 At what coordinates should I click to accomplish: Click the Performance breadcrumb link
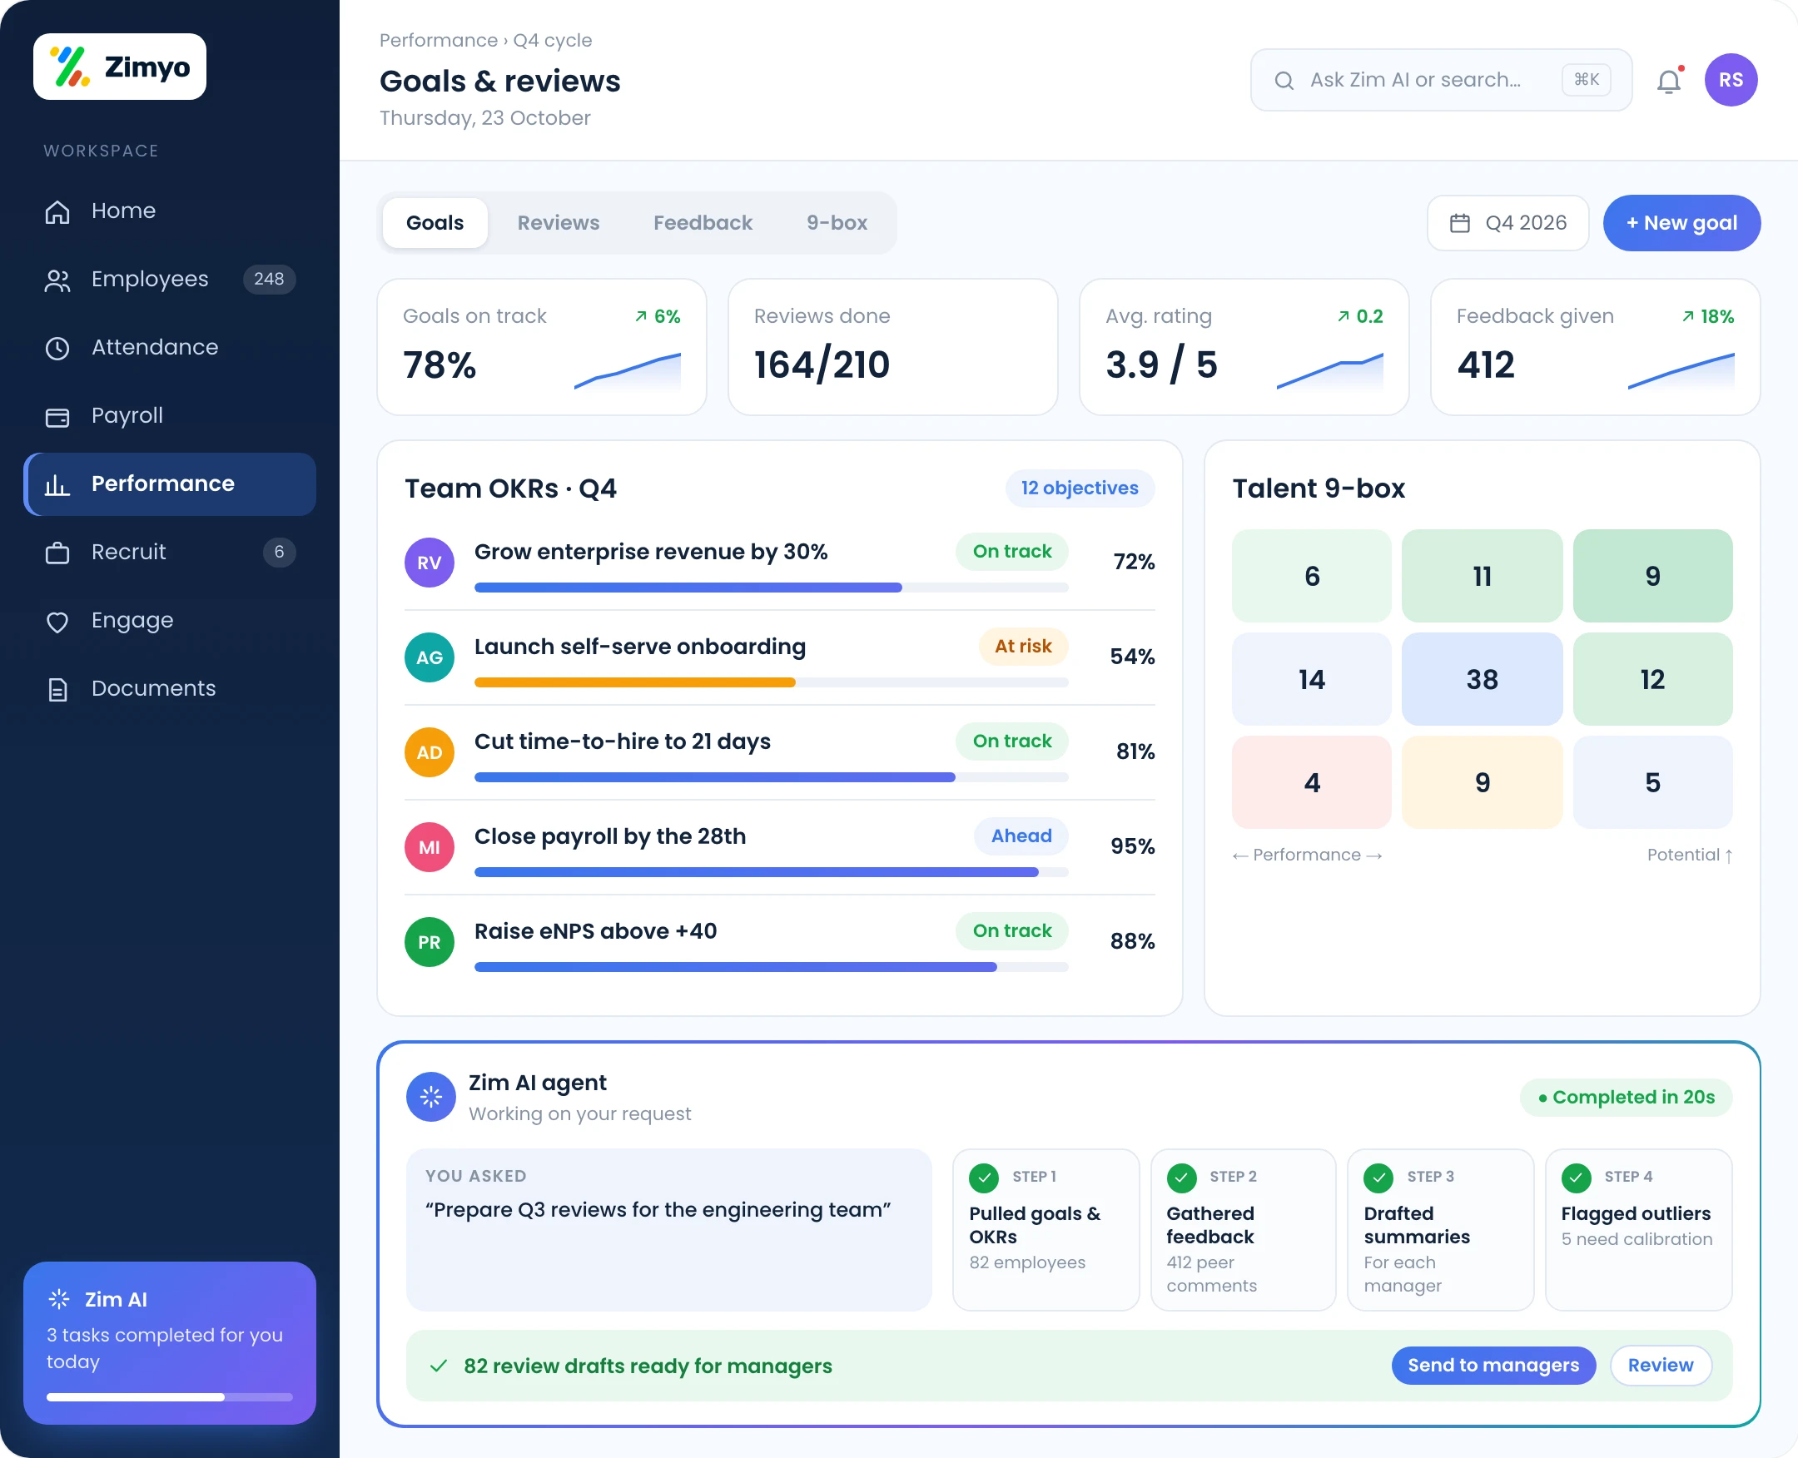click(439, 40)
